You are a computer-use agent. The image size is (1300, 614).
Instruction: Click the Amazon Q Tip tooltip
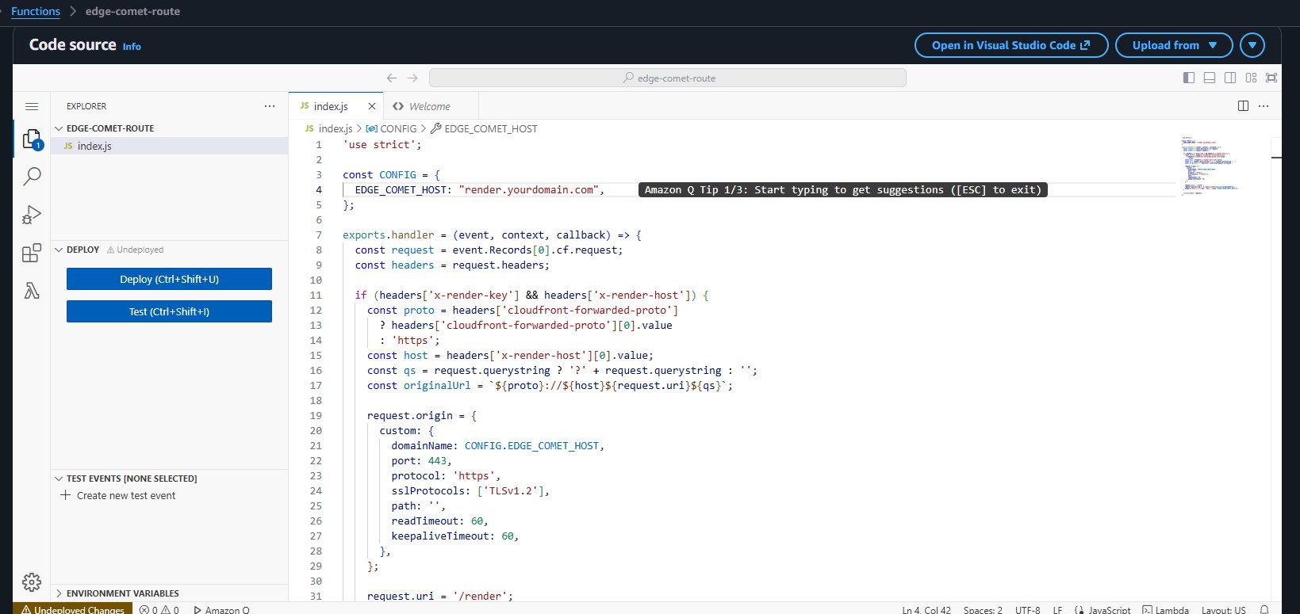(x=842, y=189)
